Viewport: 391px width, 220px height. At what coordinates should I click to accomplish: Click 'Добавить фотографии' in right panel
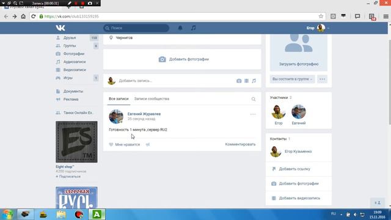coord(299,183)
